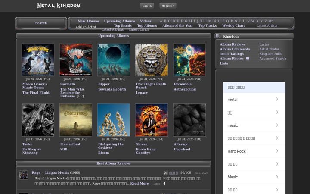This screenshot has height=194, width=310.
Task: Open the Search button
Action: coord(41,23)
